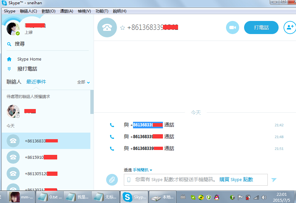Screen dimensions: 296x203
Task: Click the 搜尋 search field
Action: tap(20, 44)
